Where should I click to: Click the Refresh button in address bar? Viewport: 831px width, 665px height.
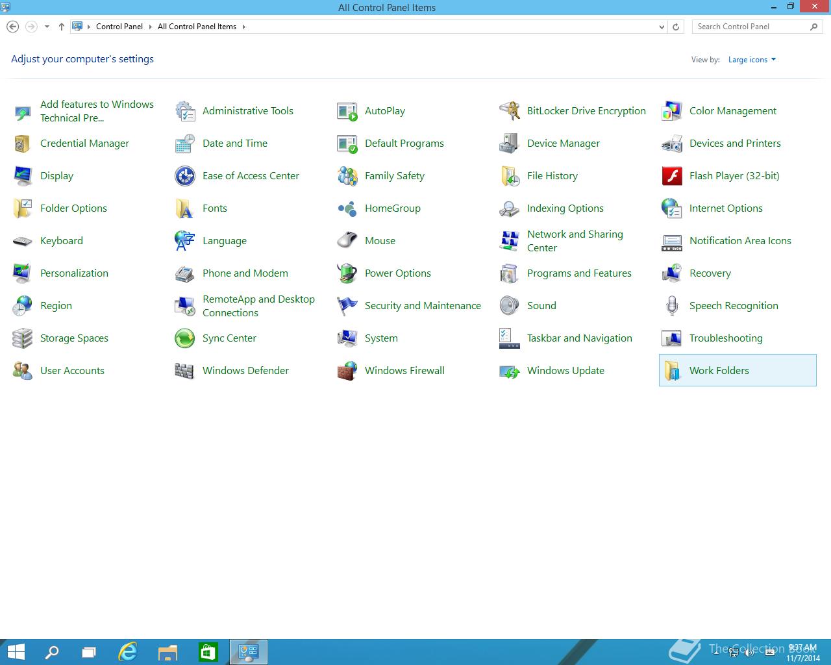coord(676,27)
